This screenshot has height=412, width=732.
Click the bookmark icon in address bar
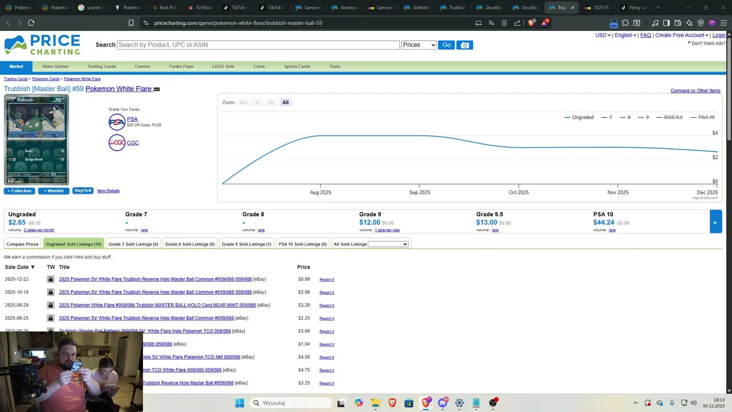click(131, 23)
